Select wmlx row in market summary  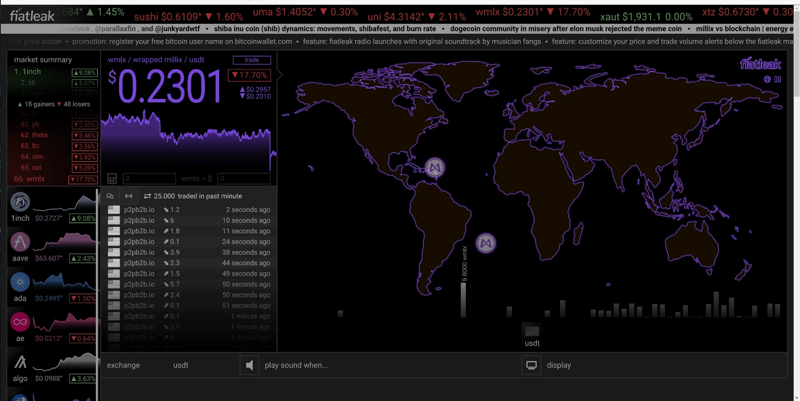pyautogui.click(x=55, y=179)
